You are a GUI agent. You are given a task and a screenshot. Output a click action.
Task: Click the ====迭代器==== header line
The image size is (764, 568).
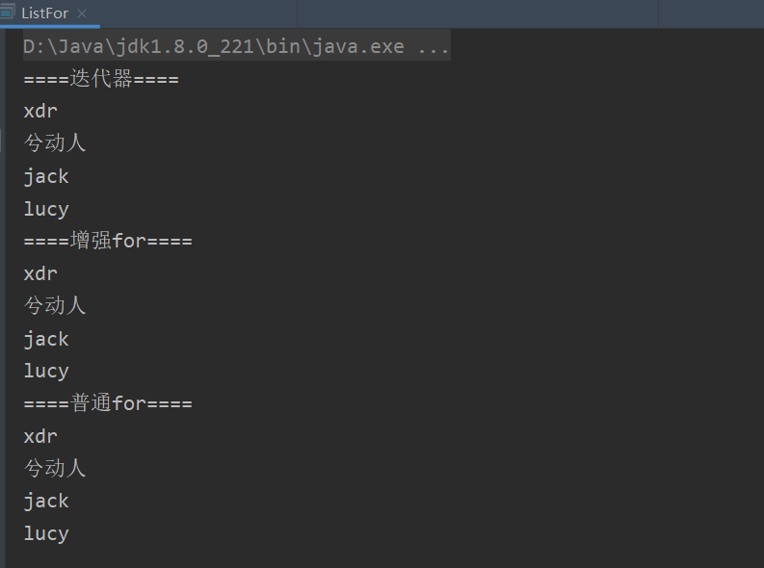pyautogui.click(x=101, y=79)
